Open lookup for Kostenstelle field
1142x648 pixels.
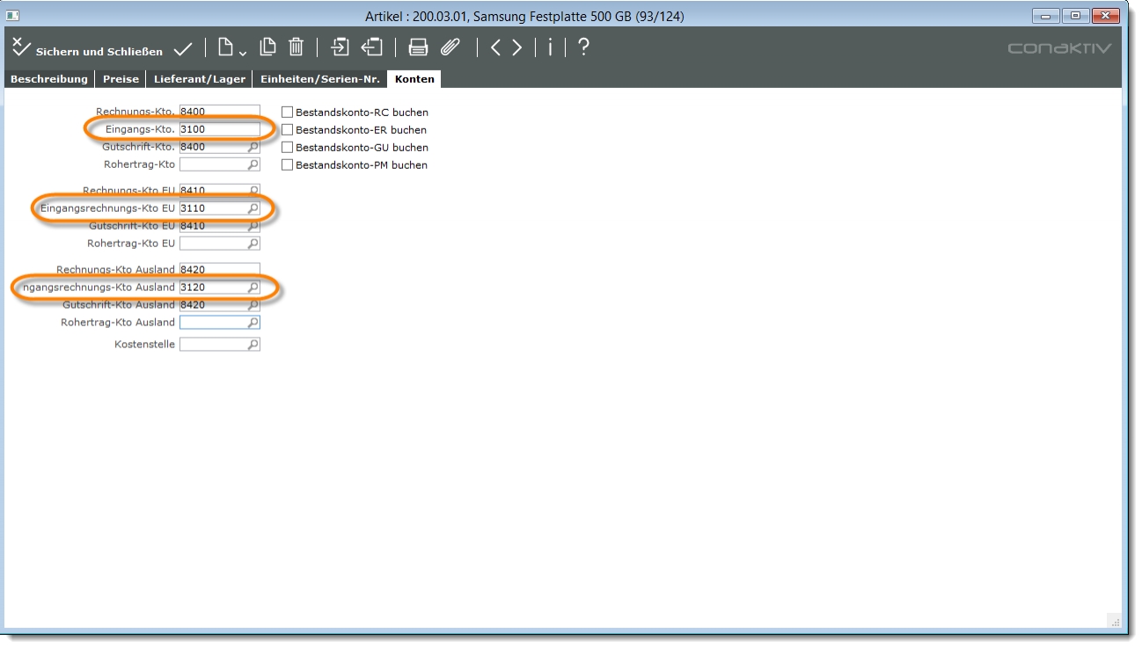pos(253,345)
